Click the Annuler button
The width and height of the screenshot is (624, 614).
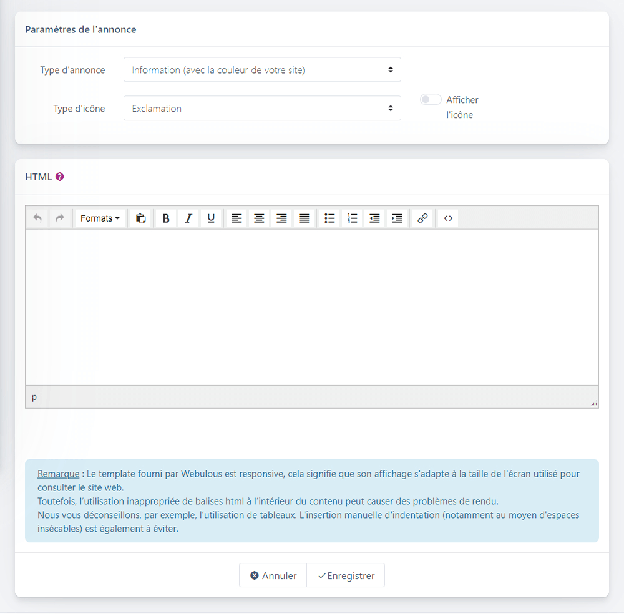tap(273, 575)
